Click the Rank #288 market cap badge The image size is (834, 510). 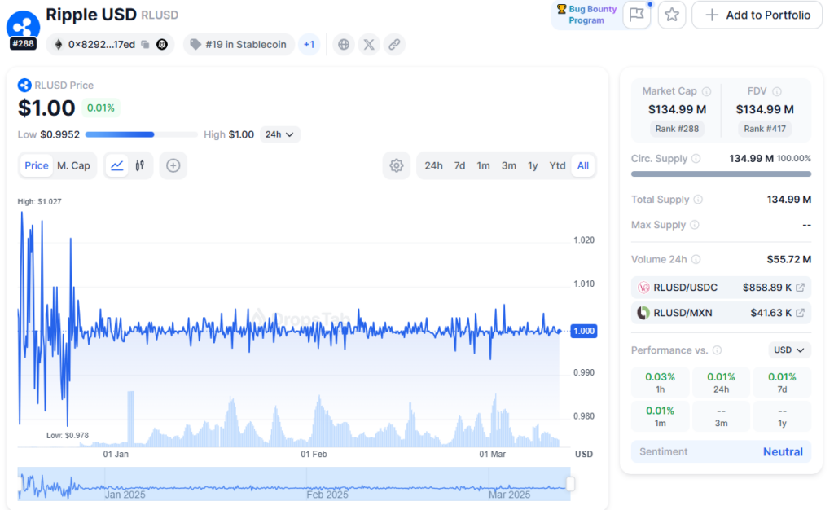pyautogui.click(x=677, y=129)
